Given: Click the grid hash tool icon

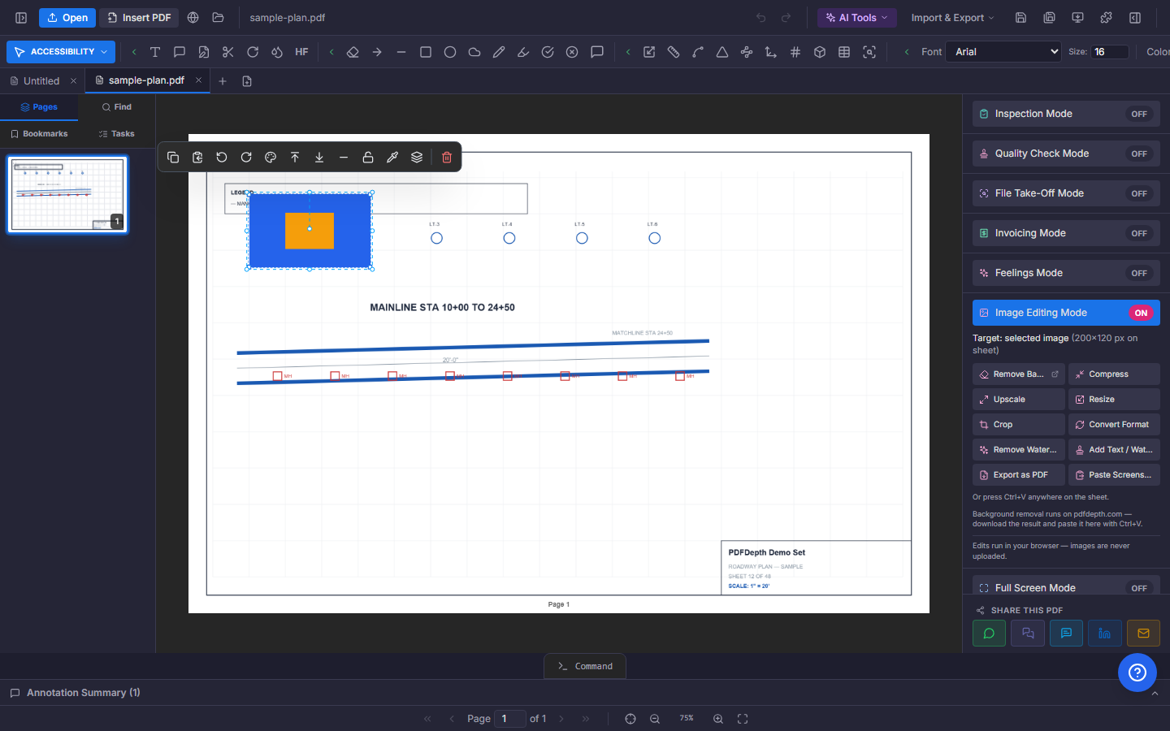Looking at the screenshot, I should (x=795, y=52).
